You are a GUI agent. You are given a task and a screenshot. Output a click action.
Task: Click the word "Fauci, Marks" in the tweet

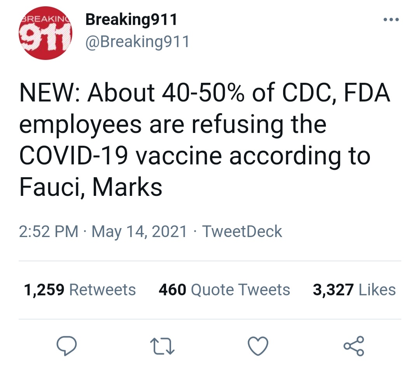(x=91, y=187)
